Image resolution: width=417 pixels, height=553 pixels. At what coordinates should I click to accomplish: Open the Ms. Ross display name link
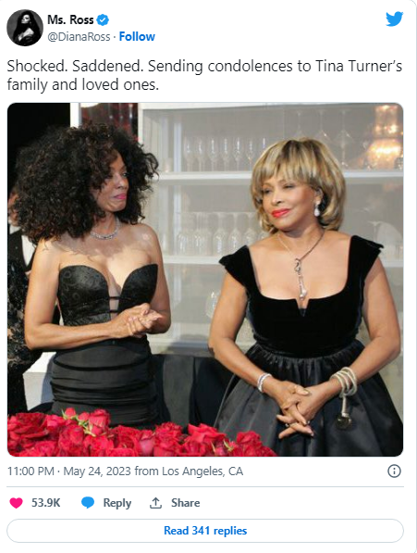click(x=70, y=19)
